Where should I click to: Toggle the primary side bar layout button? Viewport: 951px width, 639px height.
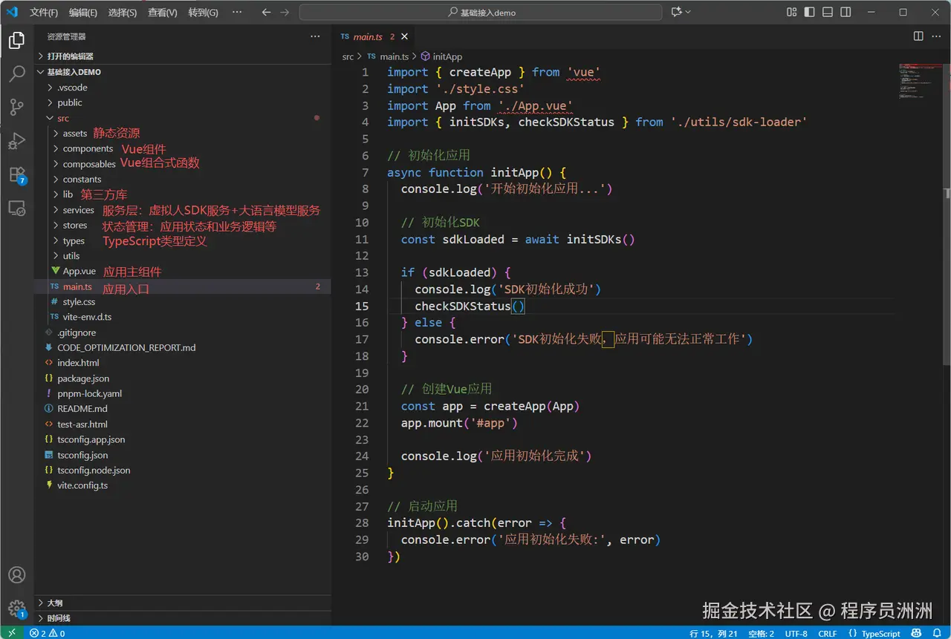(810, 12)
